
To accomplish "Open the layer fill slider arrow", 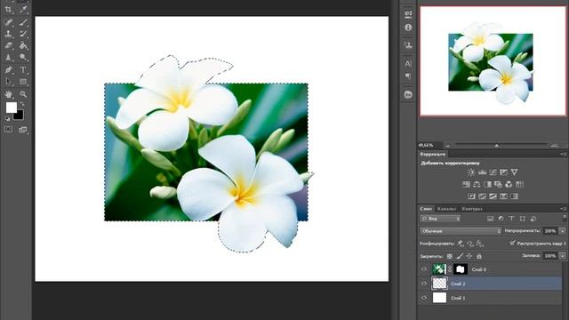I will pos(563,256).
